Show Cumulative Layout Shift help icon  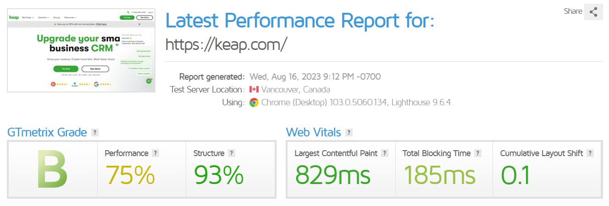pos(590,153)
